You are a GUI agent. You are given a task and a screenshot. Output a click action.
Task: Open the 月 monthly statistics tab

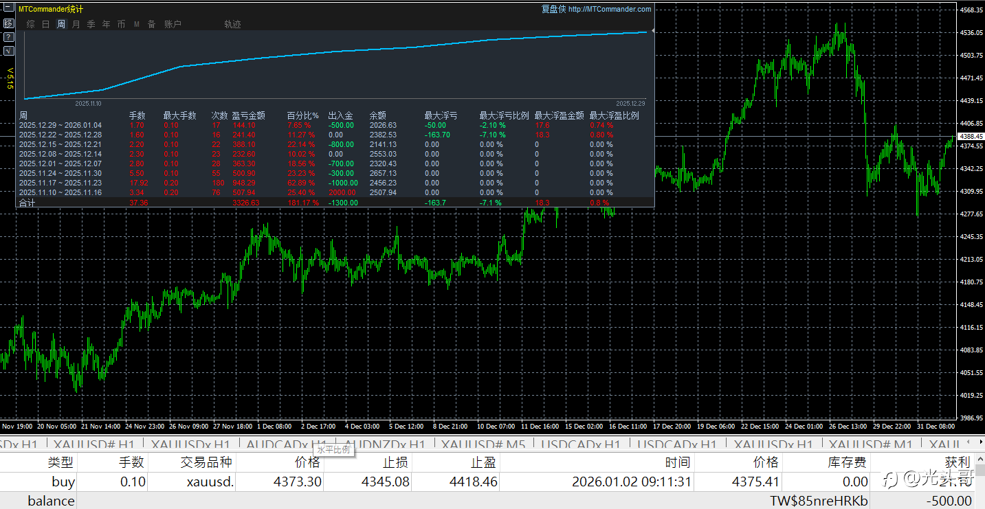[76, 25]
